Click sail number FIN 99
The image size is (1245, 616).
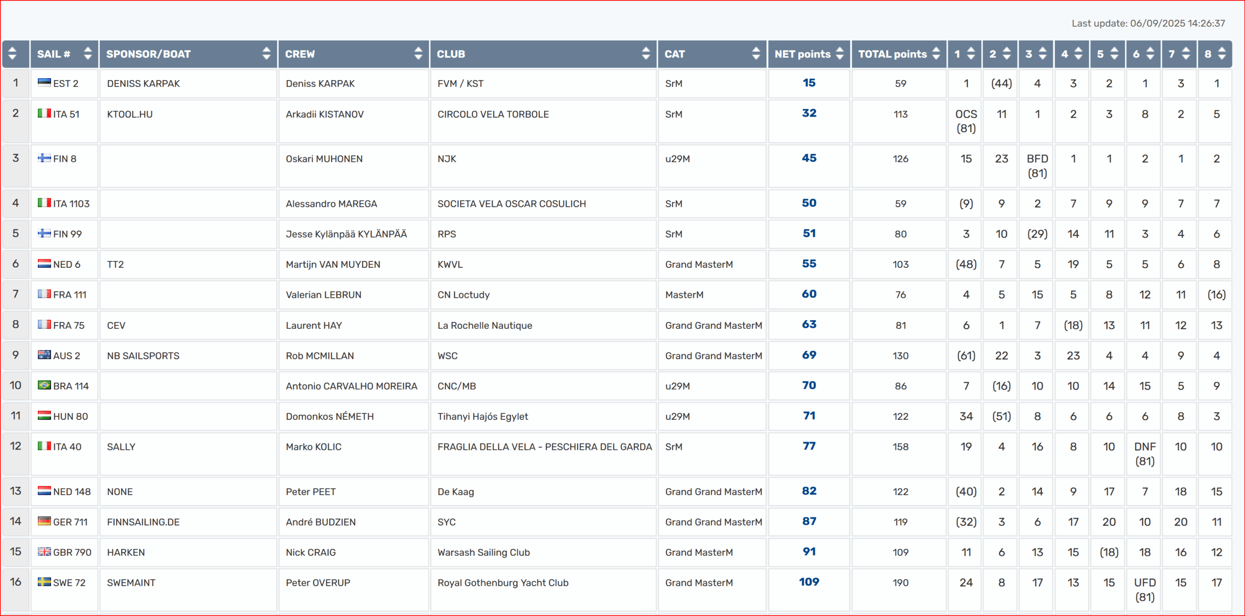point(67,234)
